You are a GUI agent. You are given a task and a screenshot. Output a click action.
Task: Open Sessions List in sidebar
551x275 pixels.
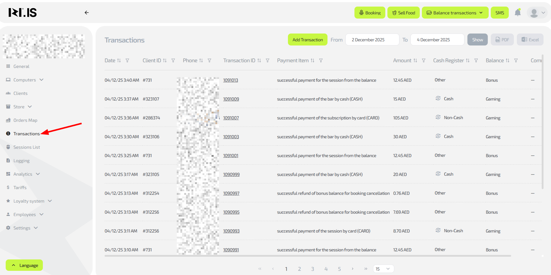click(x=27, y=147)
